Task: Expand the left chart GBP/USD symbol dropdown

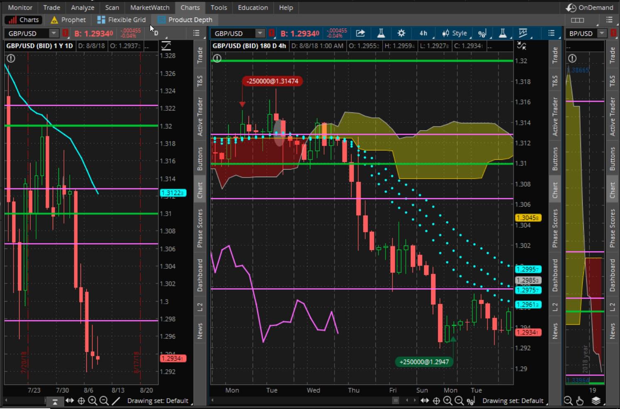Action: click(x=54, y=33)
